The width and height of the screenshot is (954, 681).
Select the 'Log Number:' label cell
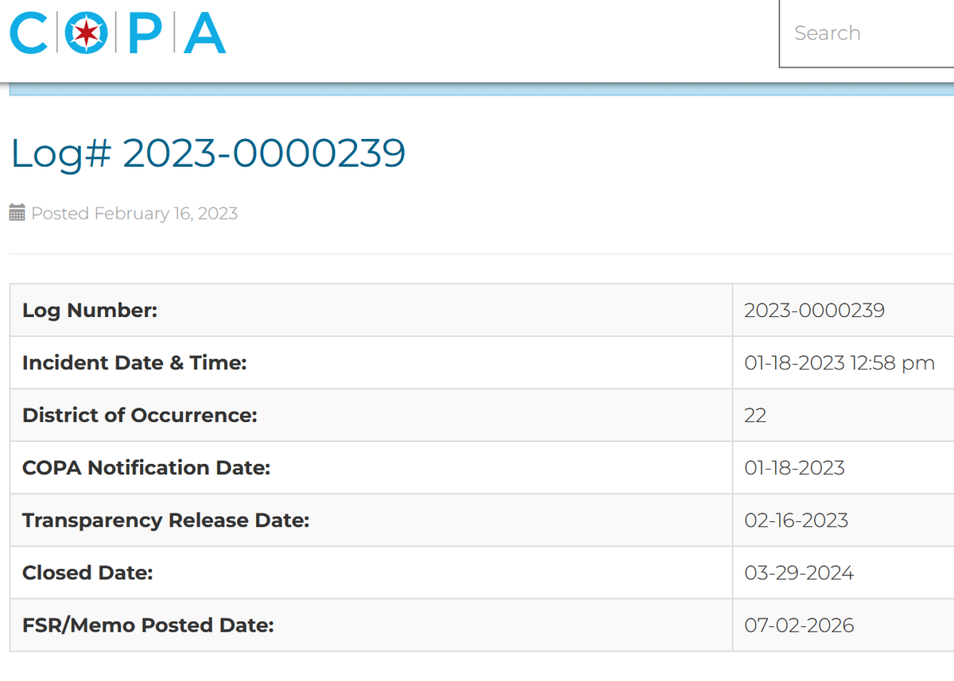point(371,310)
